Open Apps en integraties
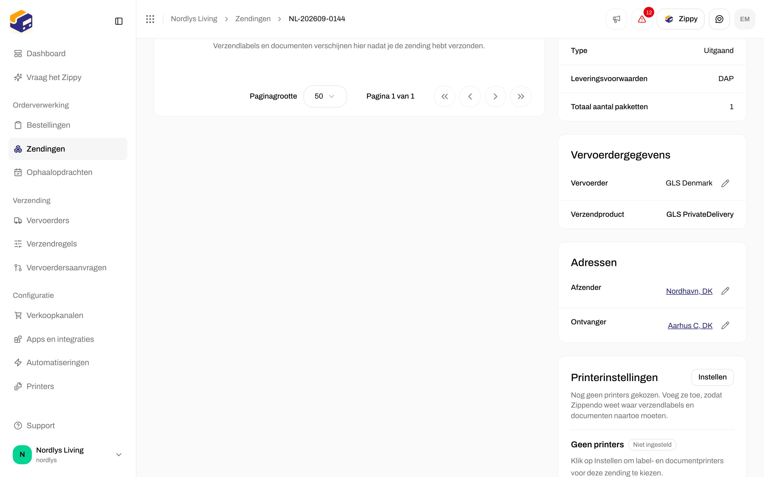Image resolution: width=764 pixels, height=477 pixels. click(x=68, y=339)
